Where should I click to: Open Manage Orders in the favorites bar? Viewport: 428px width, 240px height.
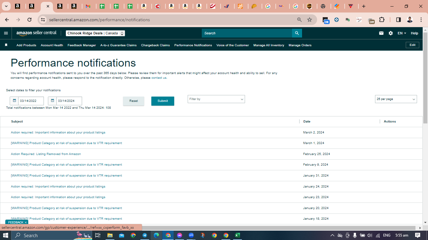pos(300,45)
